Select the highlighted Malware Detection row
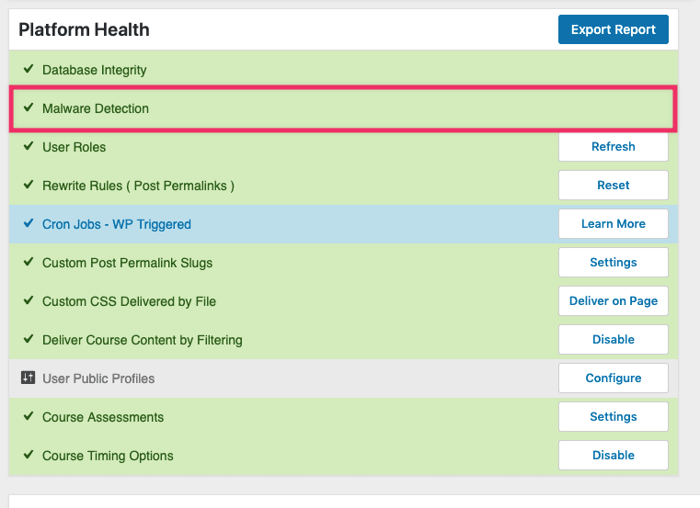This screenshot has width=700, height=508. [342, 108]
